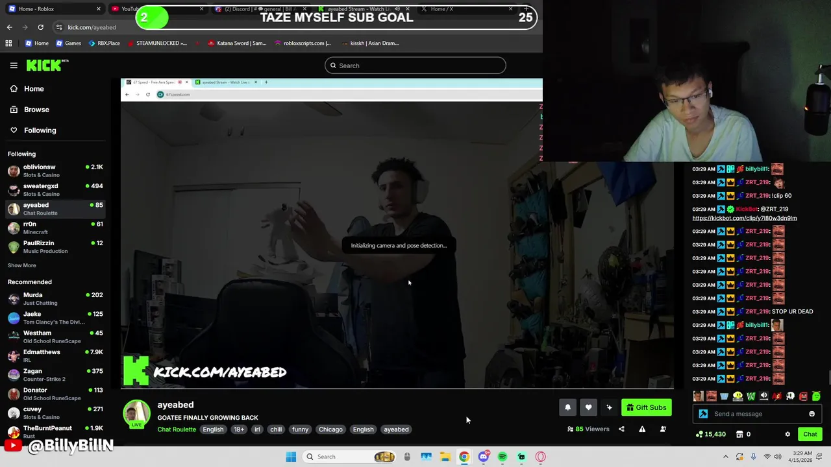Click the funny tag
Screen dimensions: 831x467
[x=300, y=429]
